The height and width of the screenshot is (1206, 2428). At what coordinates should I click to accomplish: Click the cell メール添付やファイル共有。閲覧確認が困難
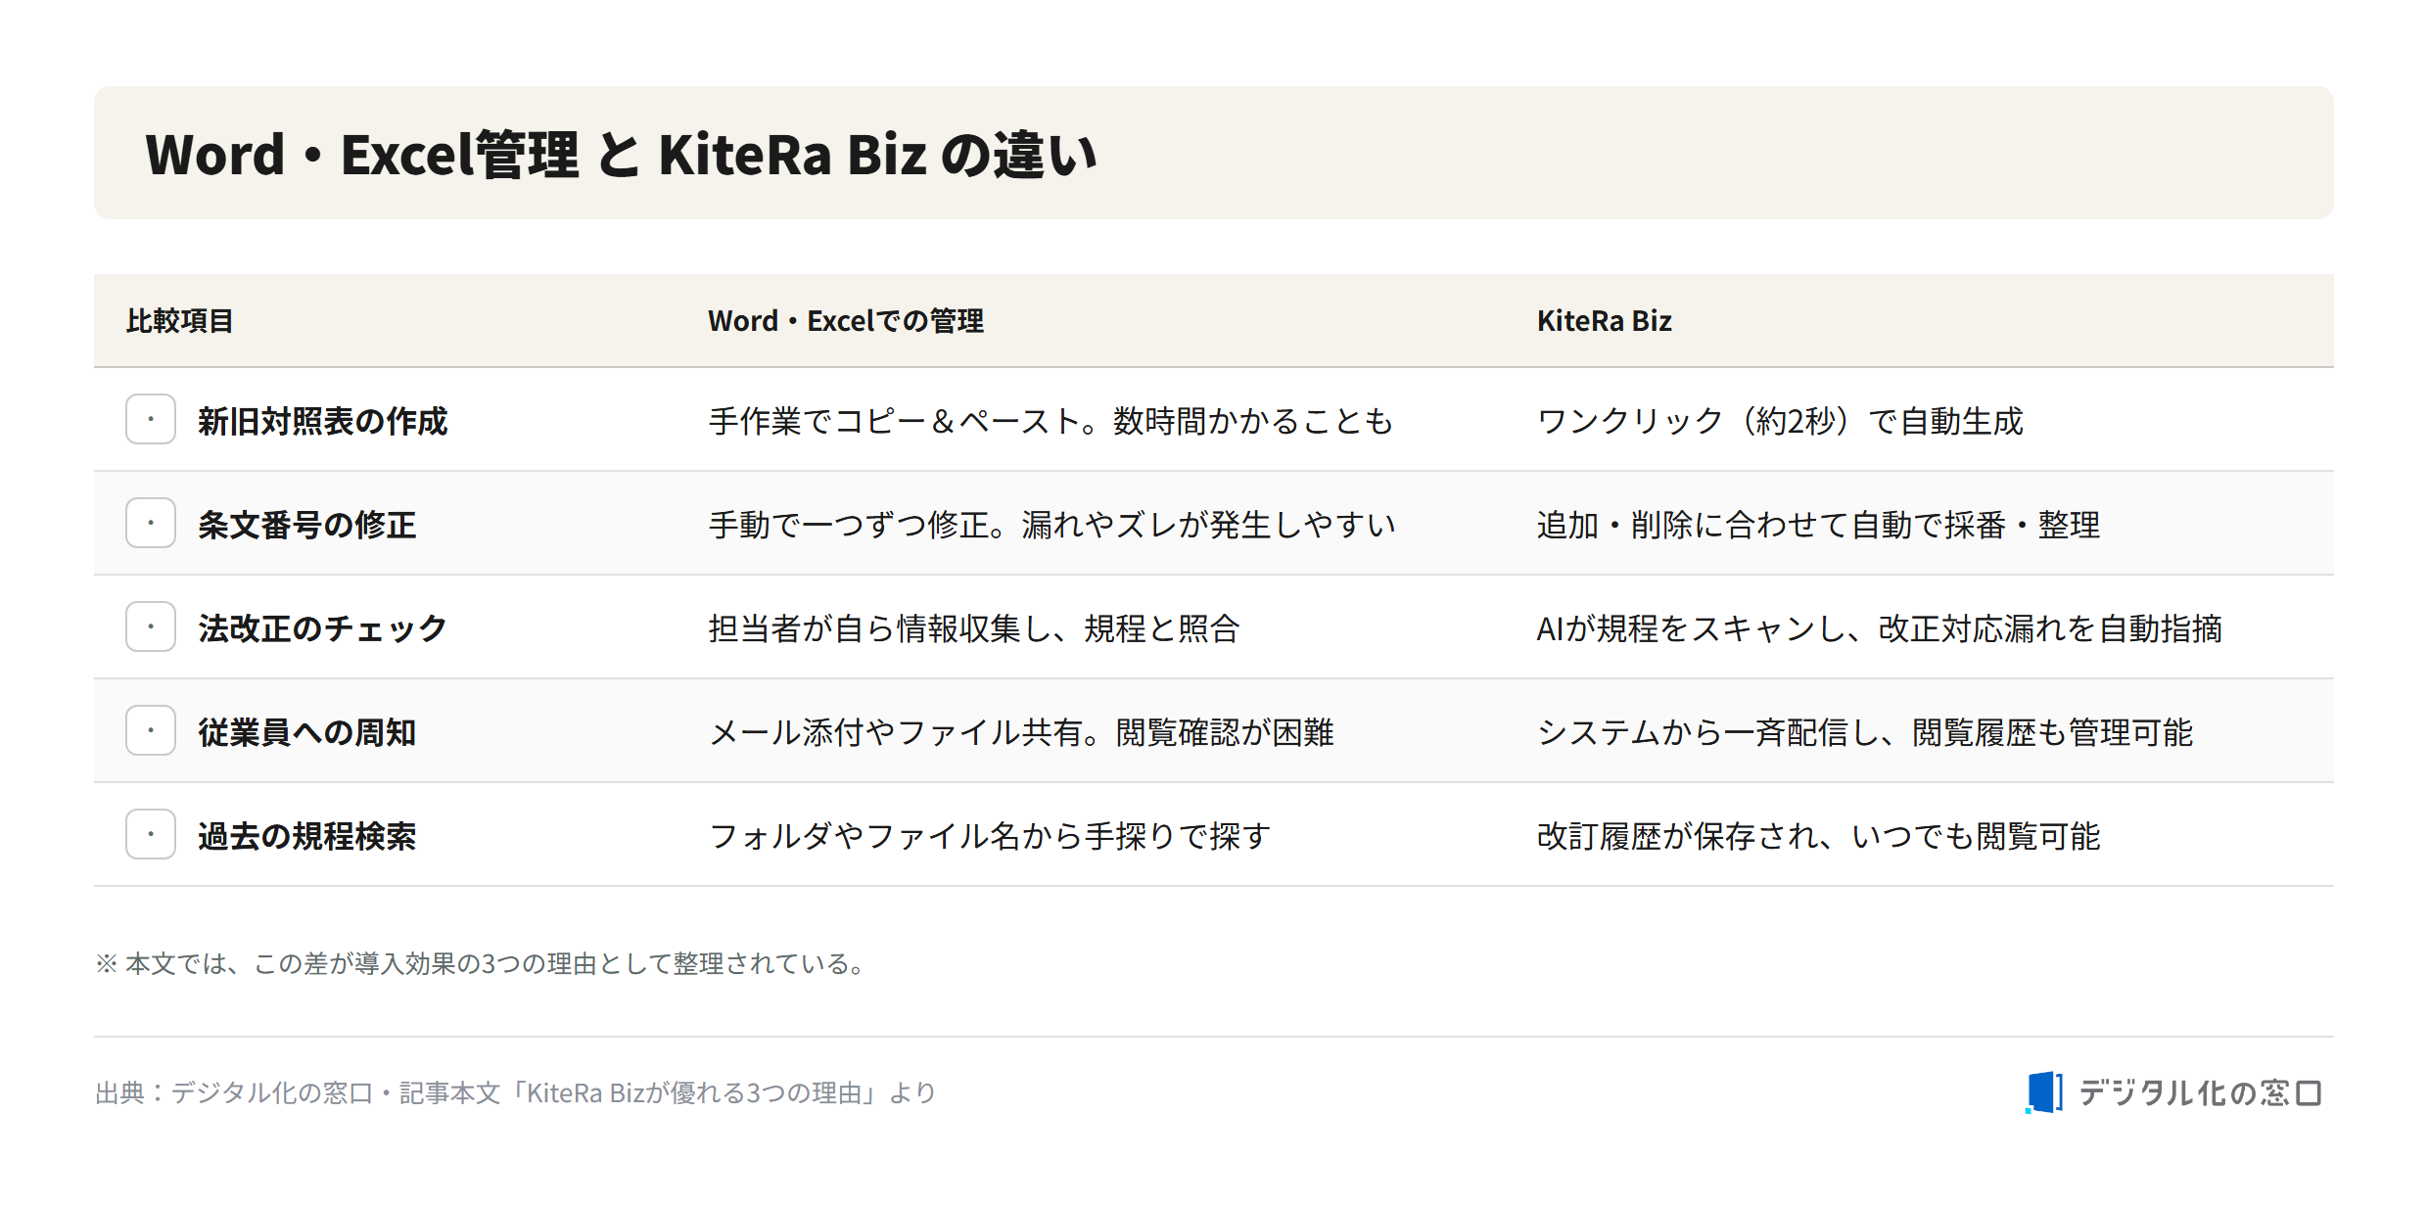point(1021,732)
